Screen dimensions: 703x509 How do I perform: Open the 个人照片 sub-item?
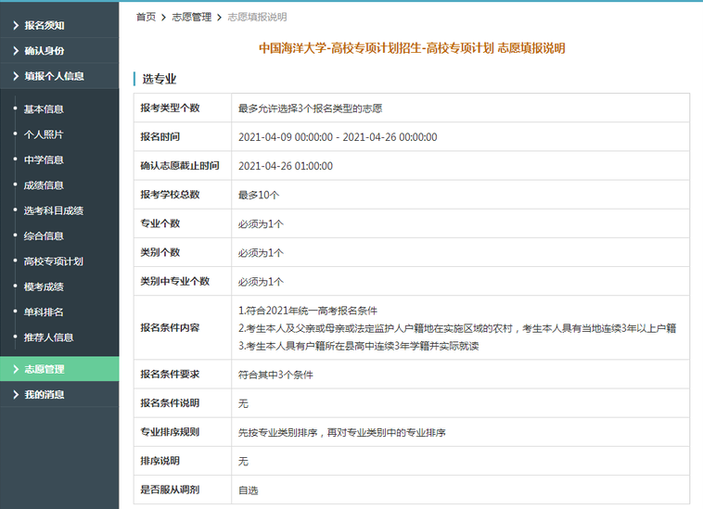44,134
